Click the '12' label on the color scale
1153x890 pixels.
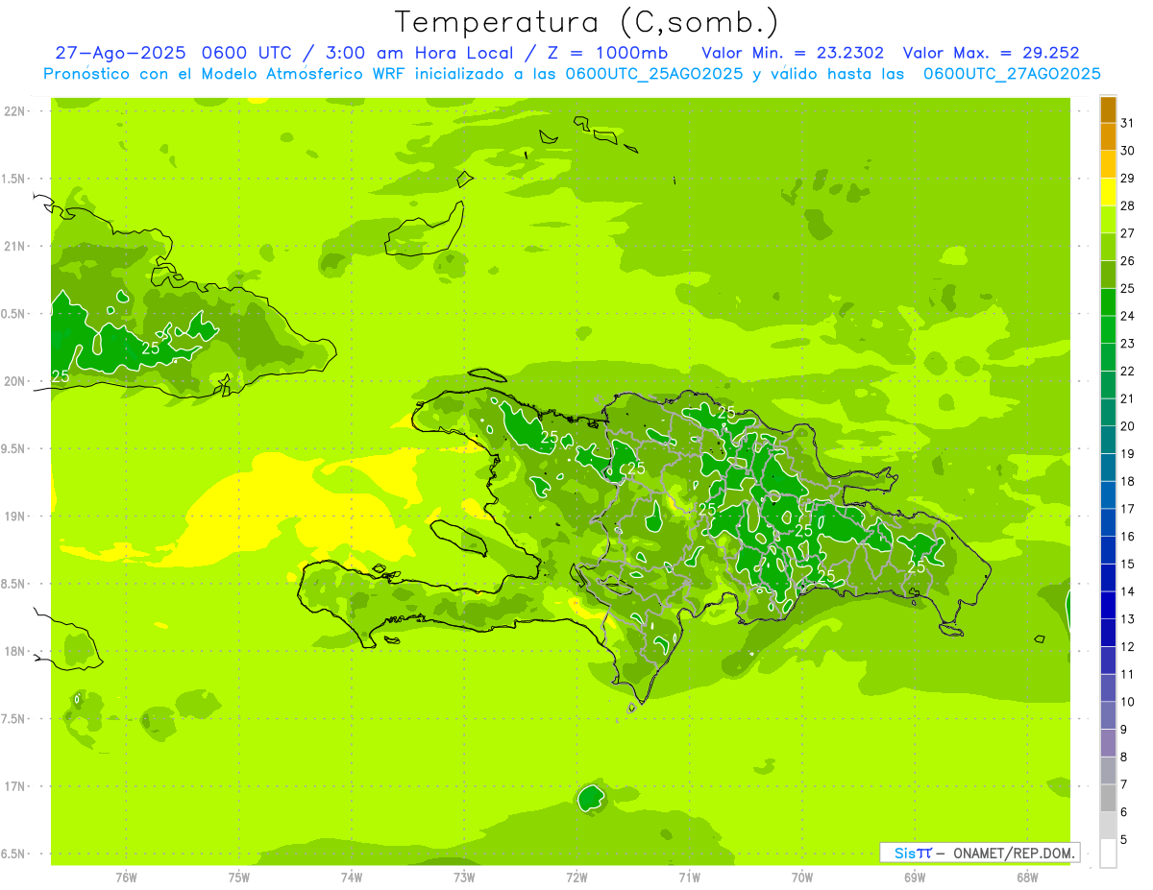pyautogui.click(x=1128, y=647)
